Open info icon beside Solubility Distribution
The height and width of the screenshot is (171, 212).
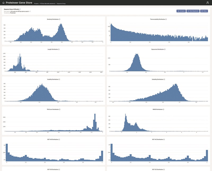pyautogui.click(x=165, y=79)
